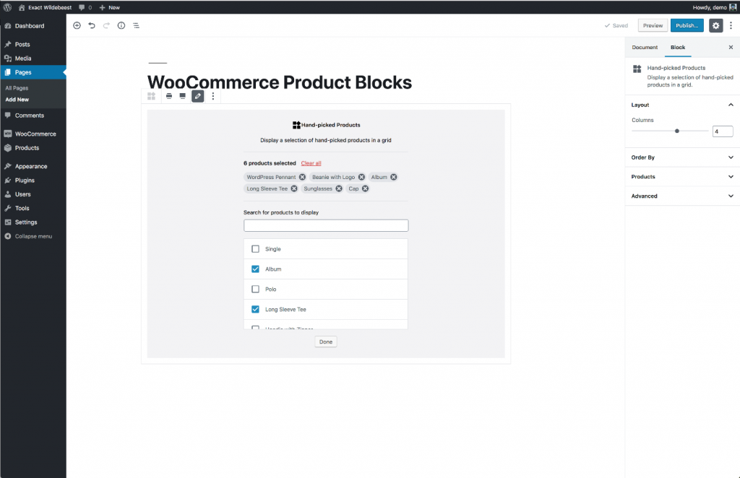Remove Beanie with Logo from selection

coord(361,177)
